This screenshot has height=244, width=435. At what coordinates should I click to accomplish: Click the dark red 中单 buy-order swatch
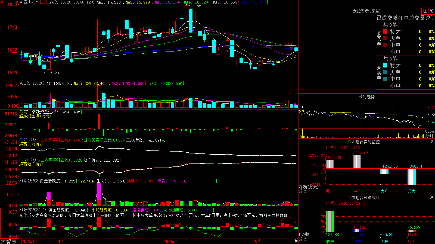[385, 45]
